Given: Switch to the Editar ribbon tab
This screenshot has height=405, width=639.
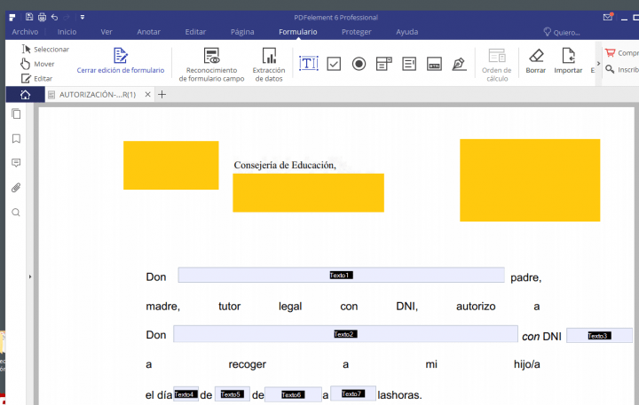Looking at the screenshot, I should click(x=195, y=32).
